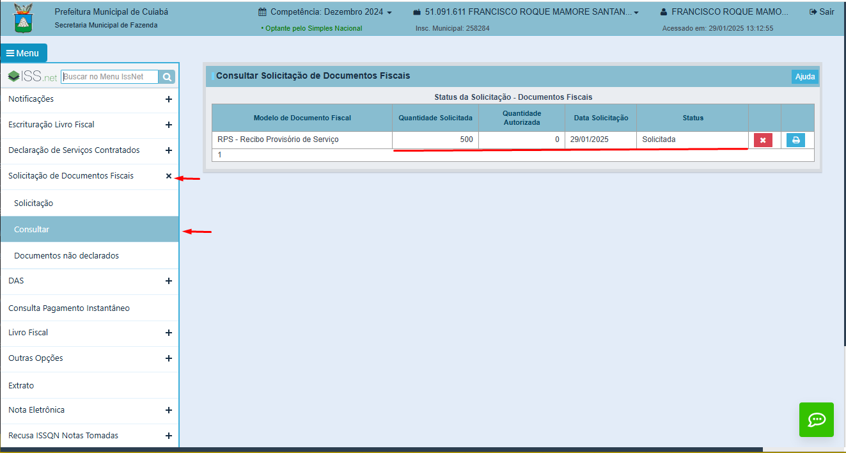Click the Cuiabá municipal coat of arms
The width and height of the screenshot is (846, 453).
(25, 18)
